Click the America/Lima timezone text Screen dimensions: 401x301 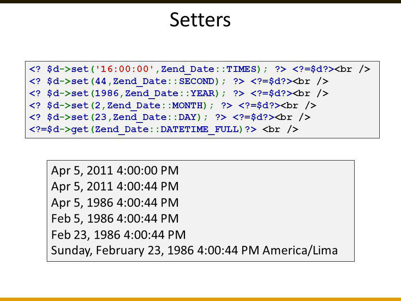[x=300, y=250]
